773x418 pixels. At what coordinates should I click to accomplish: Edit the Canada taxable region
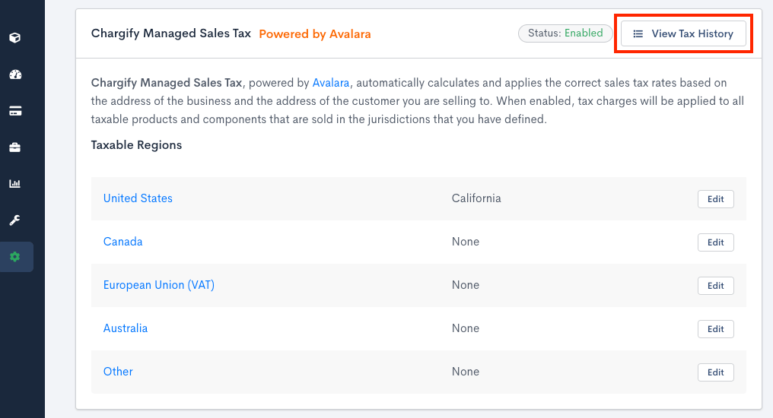tap(715, 242)
